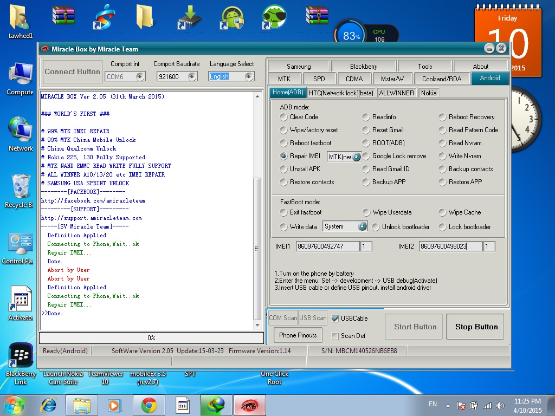Open the Tools tab
Viewport: 555px width, 416px height.
[425, 67]
